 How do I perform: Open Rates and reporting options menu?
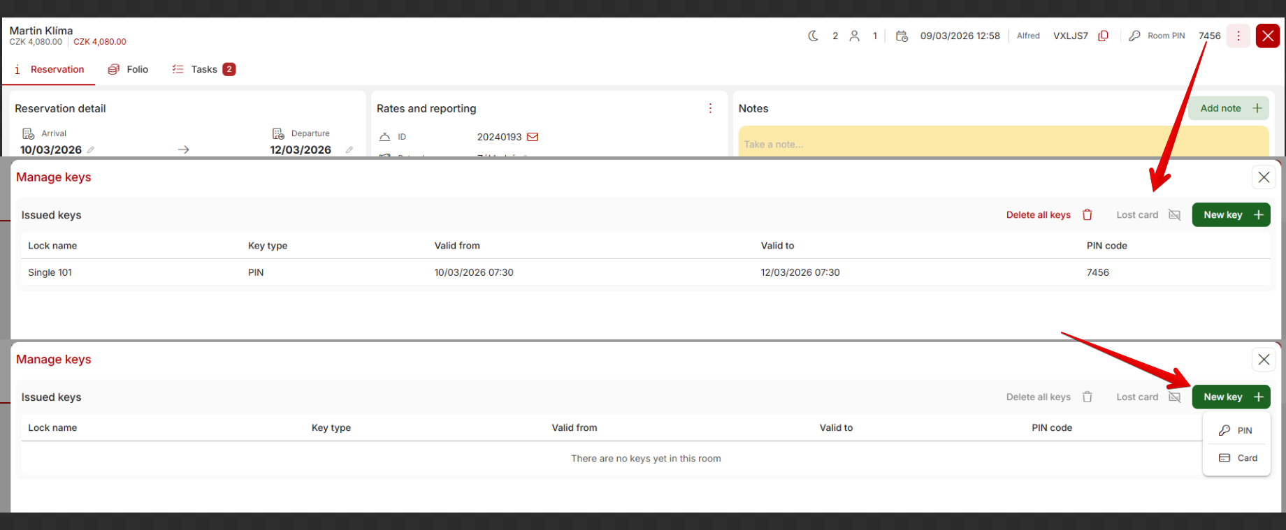710,108
